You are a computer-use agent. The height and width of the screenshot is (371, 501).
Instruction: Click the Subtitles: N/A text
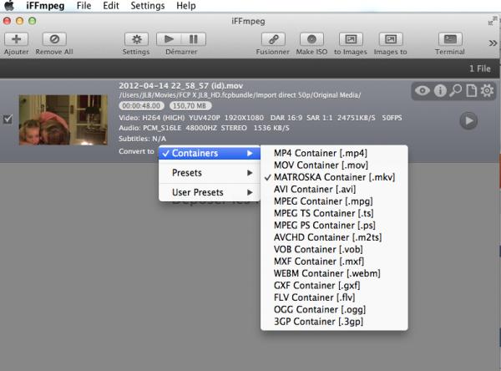[142, 139]
